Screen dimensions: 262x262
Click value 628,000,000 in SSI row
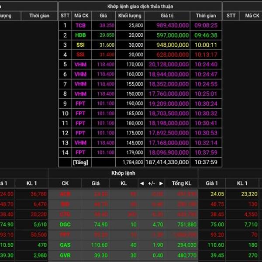click(172, 55)
